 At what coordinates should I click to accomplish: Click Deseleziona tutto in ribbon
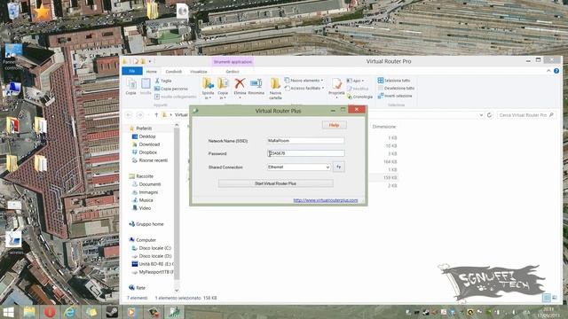(396, 88)
